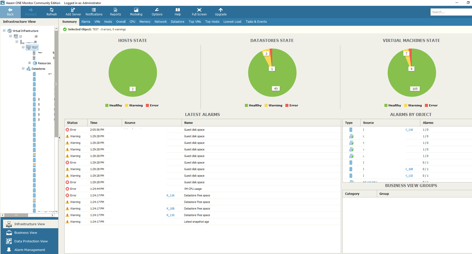
Task: Click the Refresh toolbar icon
Action: 52,12
